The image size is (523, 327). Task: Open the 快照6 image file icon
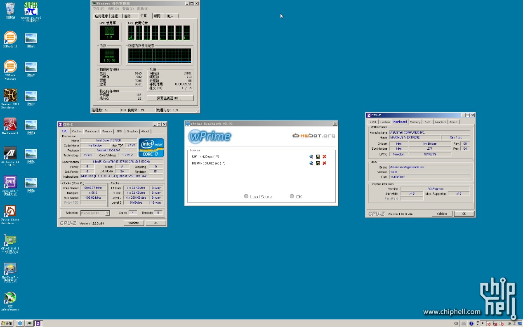point(31,184)
